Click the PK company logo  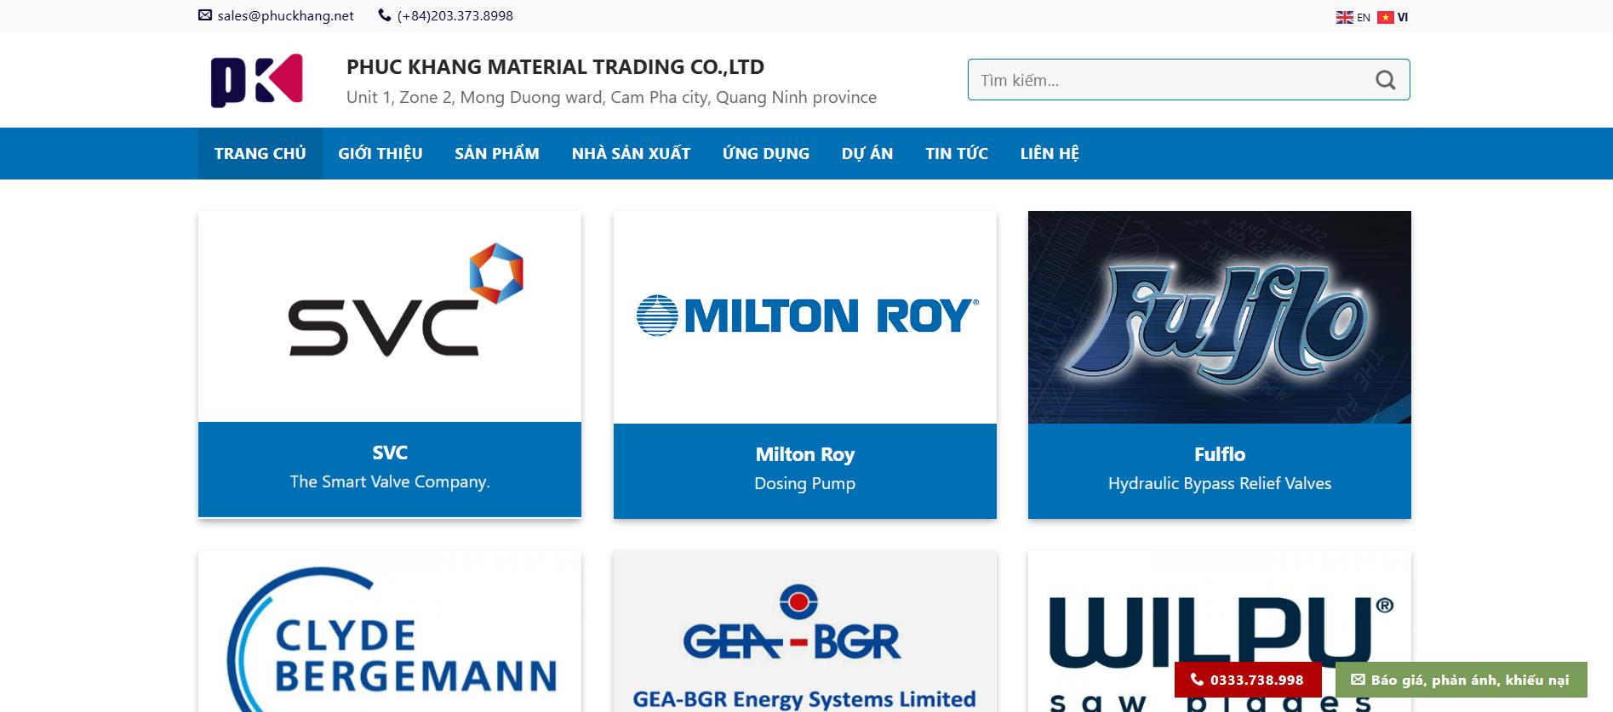pyautogui.click(x=257, y=81)
